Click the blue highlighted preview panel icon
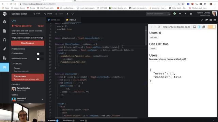 (x=199, y=27)
